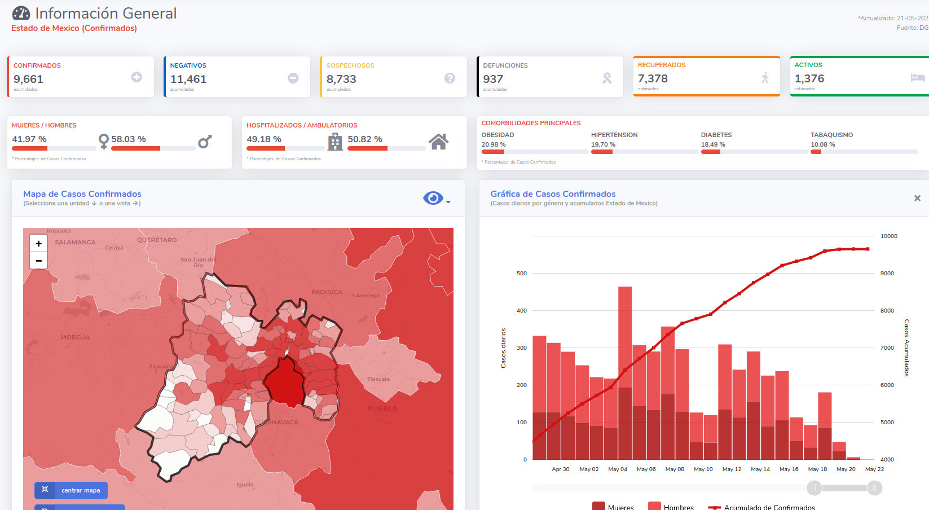Click the right handle of chart range slider

[x=874, y=488]
